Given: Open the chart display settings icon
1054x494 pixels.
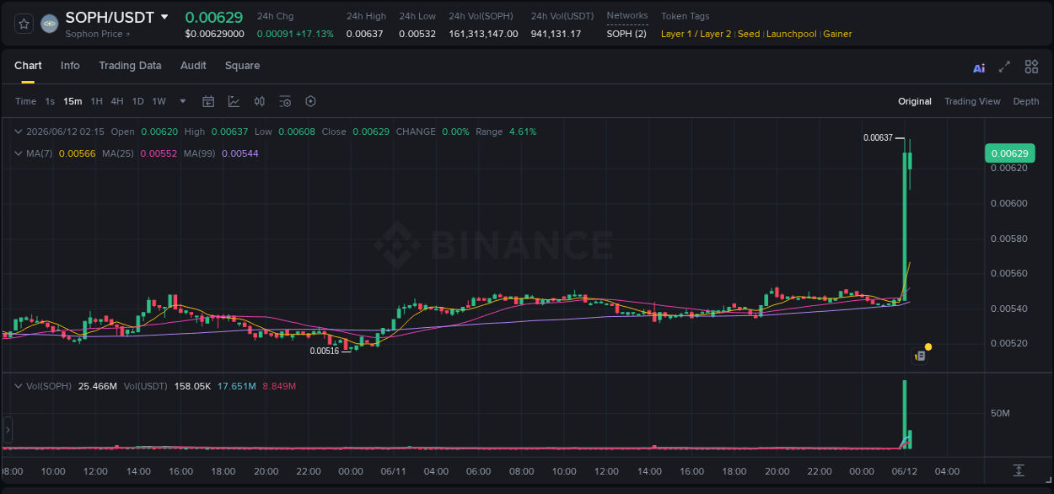Looking at the screenshot, I should pos(285,101).
